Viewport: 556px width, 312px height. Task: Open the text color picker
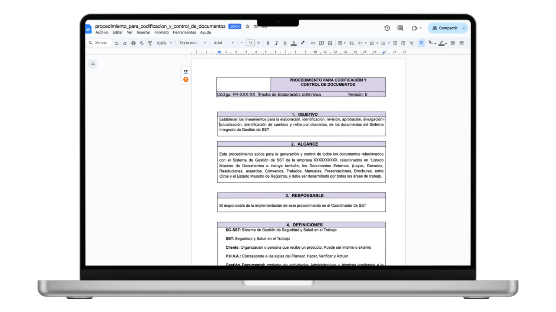click(x=294, y=43)
